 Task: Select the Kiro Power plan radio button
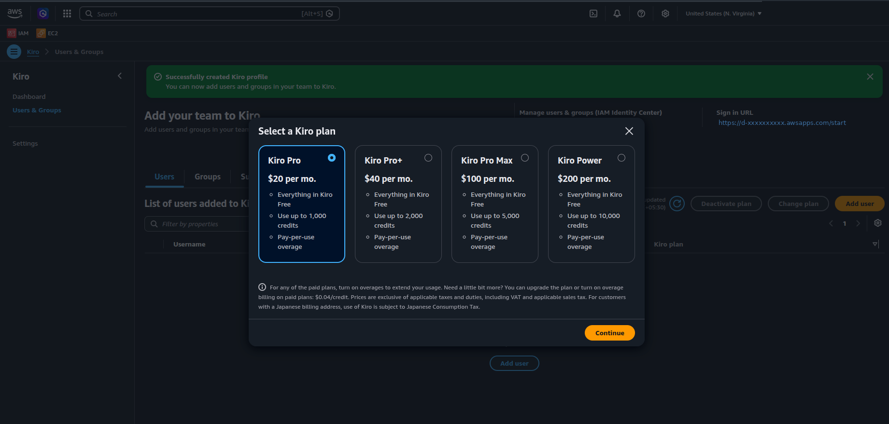point(621,158)
